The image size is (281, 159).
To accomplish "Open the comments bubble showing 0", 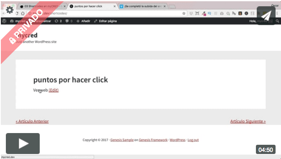I will pyautogui.click(x=69, y=21).
